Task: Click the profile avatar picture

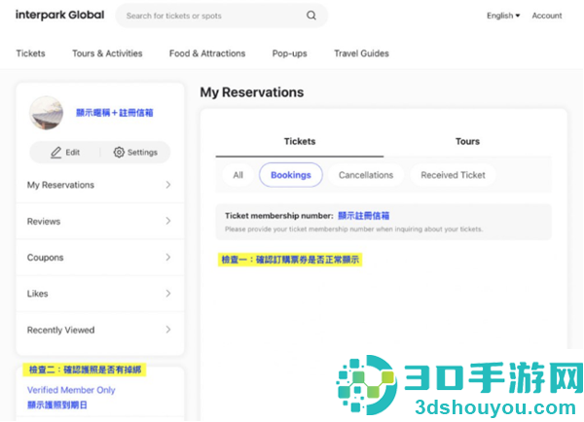Action: click(x=46, y=113)
